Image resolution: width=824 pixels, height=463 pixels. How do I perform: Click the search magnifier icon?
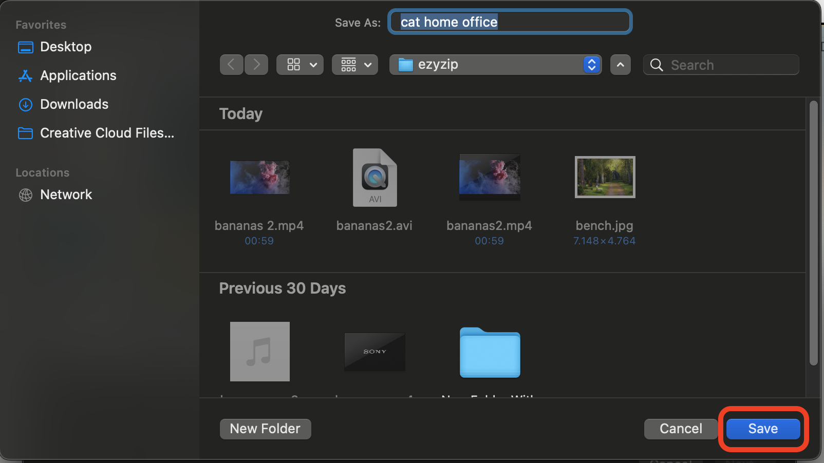pos(656,65)
